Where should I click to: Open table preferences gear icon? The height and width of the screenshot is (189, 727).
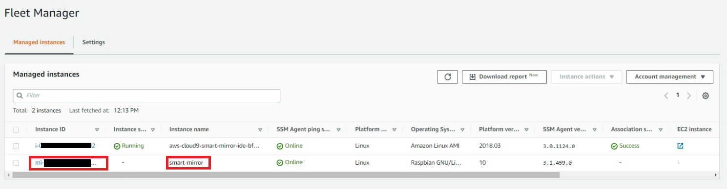tap(706, 96)
